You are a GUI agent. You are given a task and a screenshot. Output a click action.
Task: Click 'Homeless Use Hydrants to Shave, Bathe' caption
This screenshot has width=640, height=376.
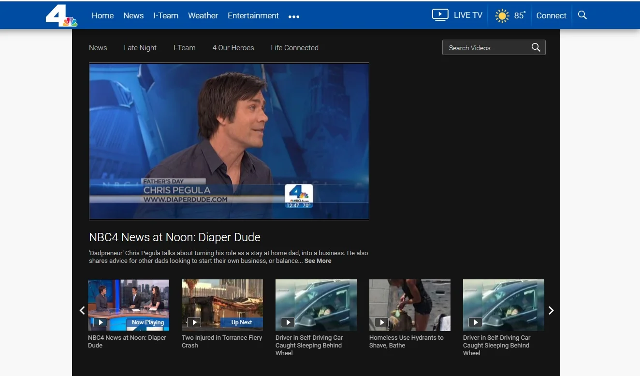pos(406,341)
